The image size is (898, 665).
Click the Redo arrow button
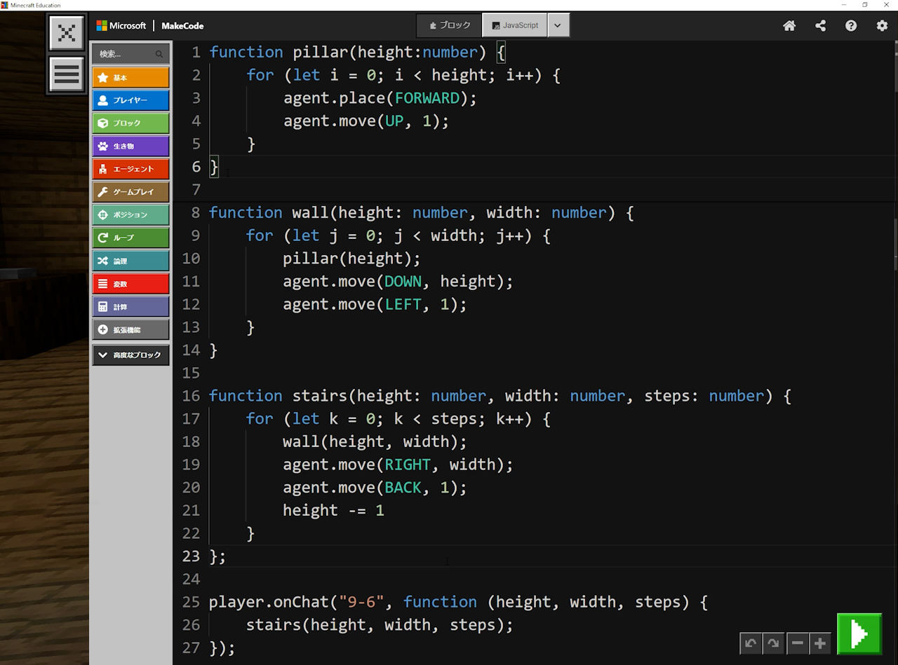click(x=773, y=643)
